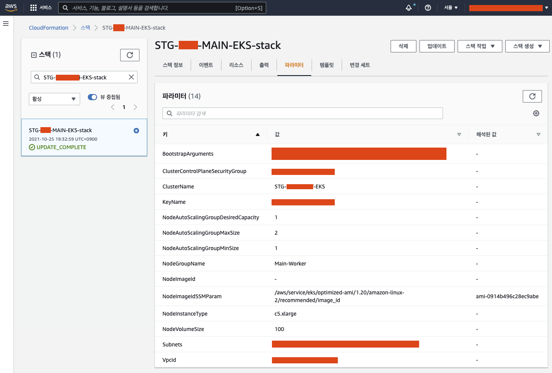The width and height of the screenshot is (552, 373).
Task: Click the ClusterName key
Action: coord(178,186)
